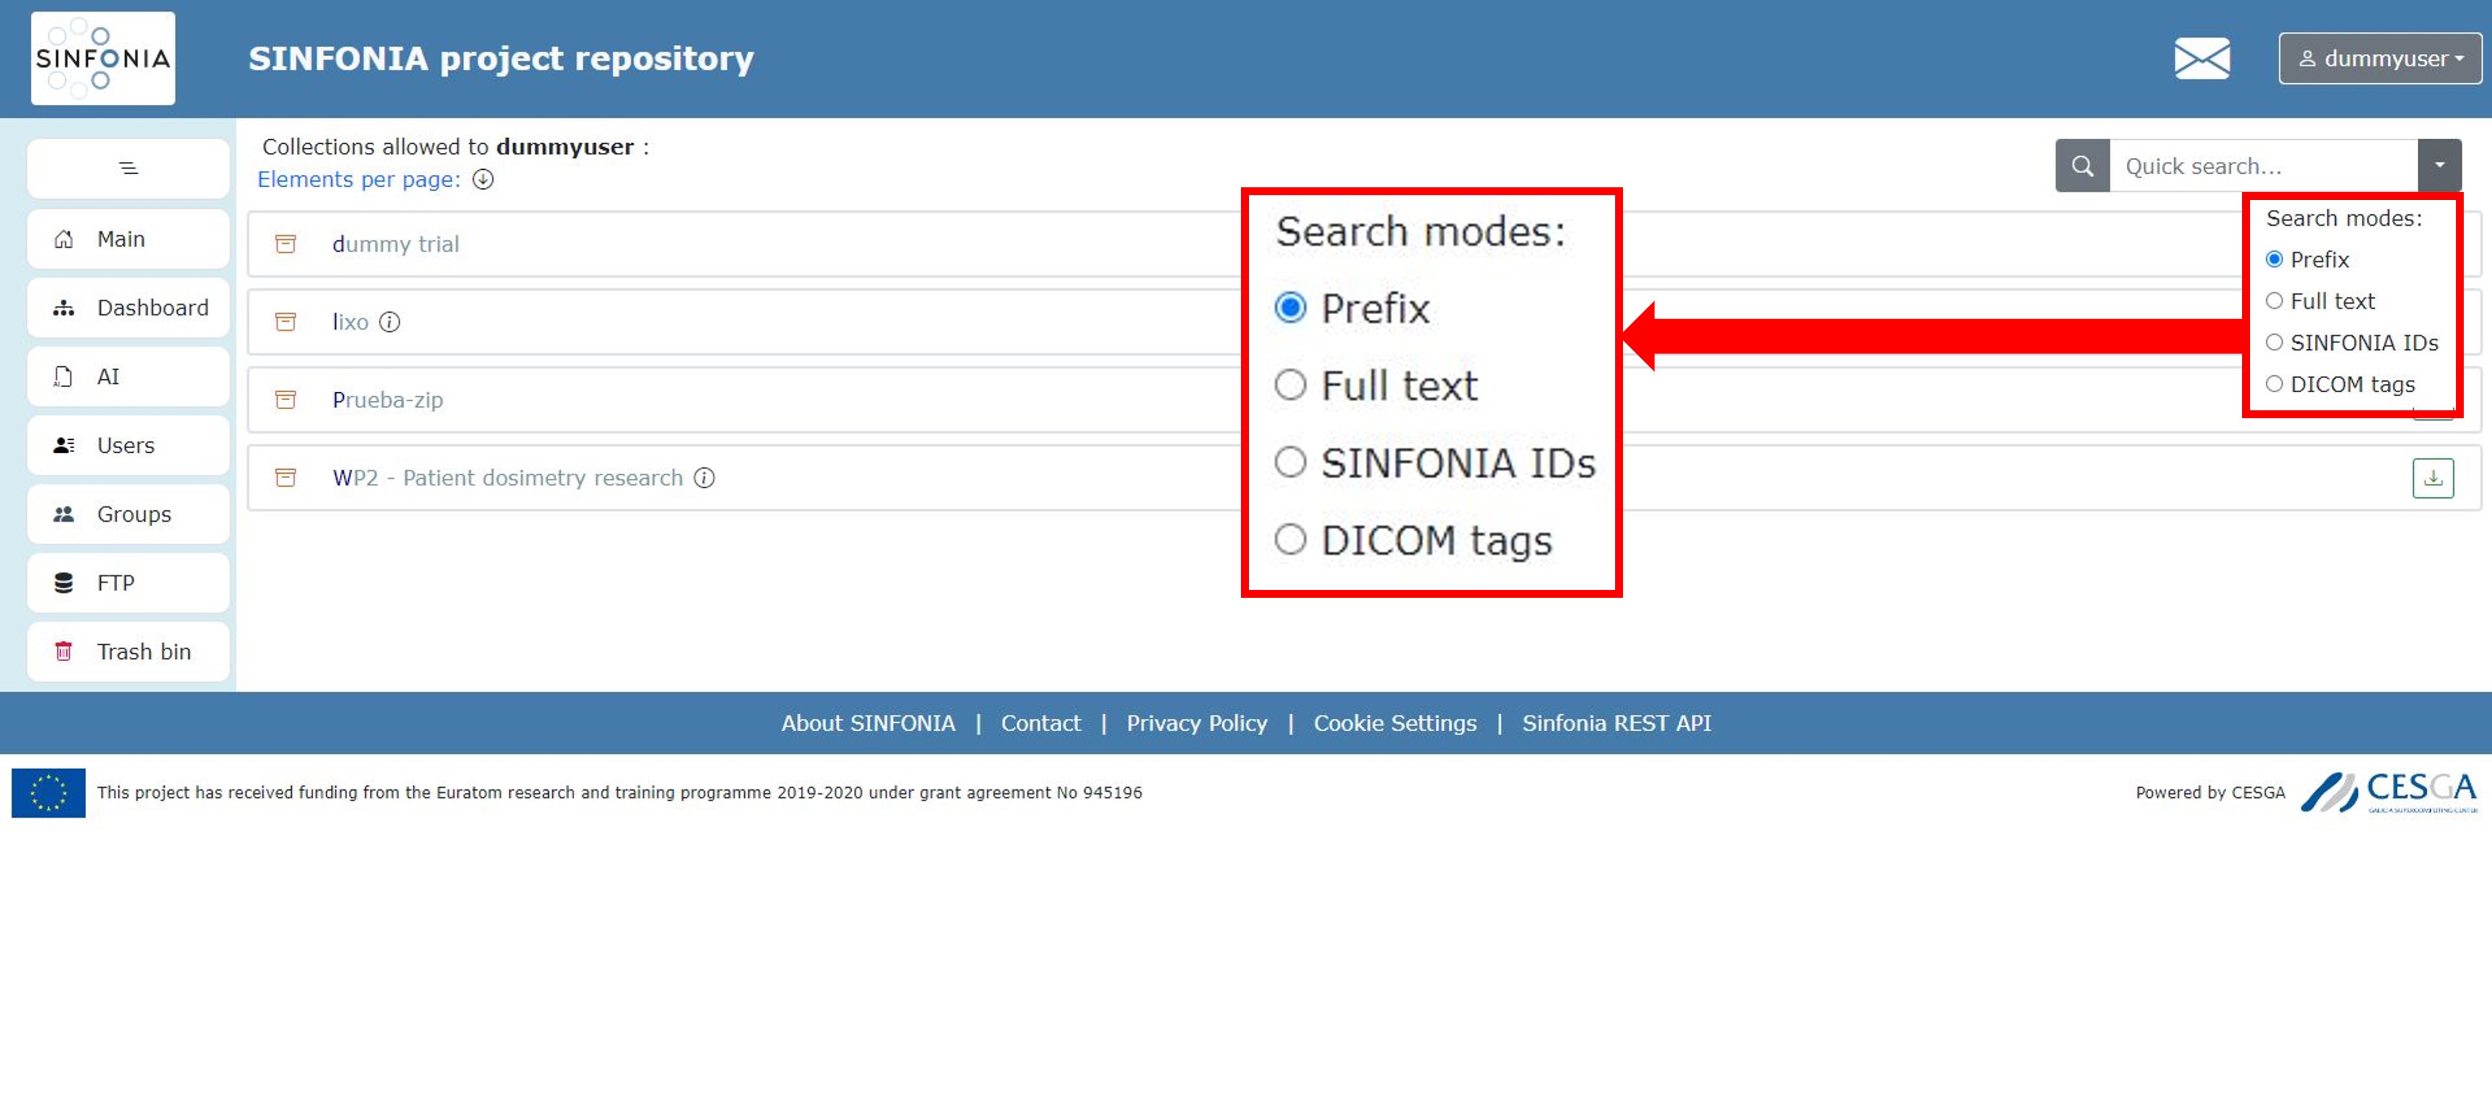Screen dimensions: 2492x1119
Task: Click the Powered by CESGA text
Action: [2209, 792]
